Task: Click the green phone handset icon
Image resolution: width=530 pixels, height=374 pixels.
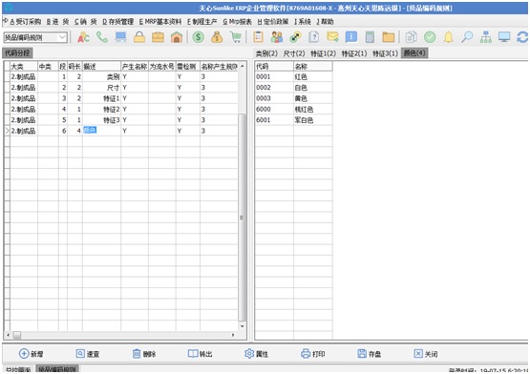Action: tap(102, 37)
